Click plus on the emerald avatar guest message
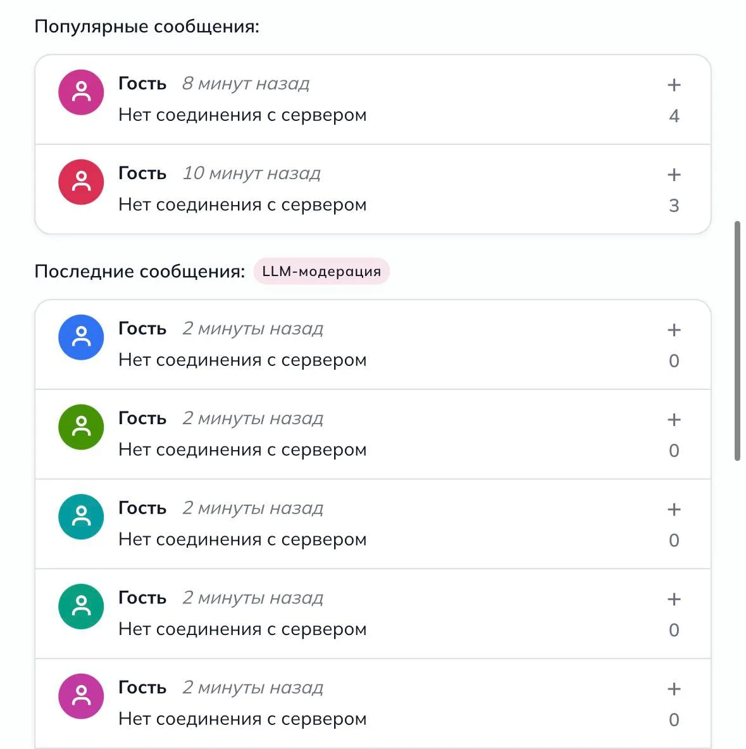Screen dimensions: 746x749 click(x=673, y=599)
